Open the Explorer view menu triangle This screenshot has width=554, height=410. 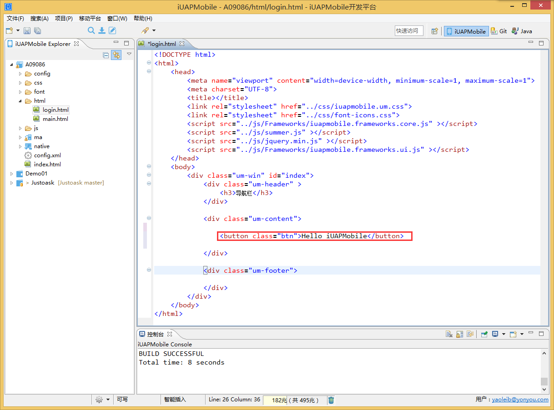(129, 54)
